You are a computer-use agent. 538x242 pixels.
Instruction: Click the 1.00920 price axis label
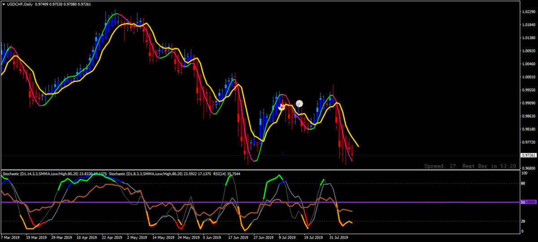tap(529, 51)
